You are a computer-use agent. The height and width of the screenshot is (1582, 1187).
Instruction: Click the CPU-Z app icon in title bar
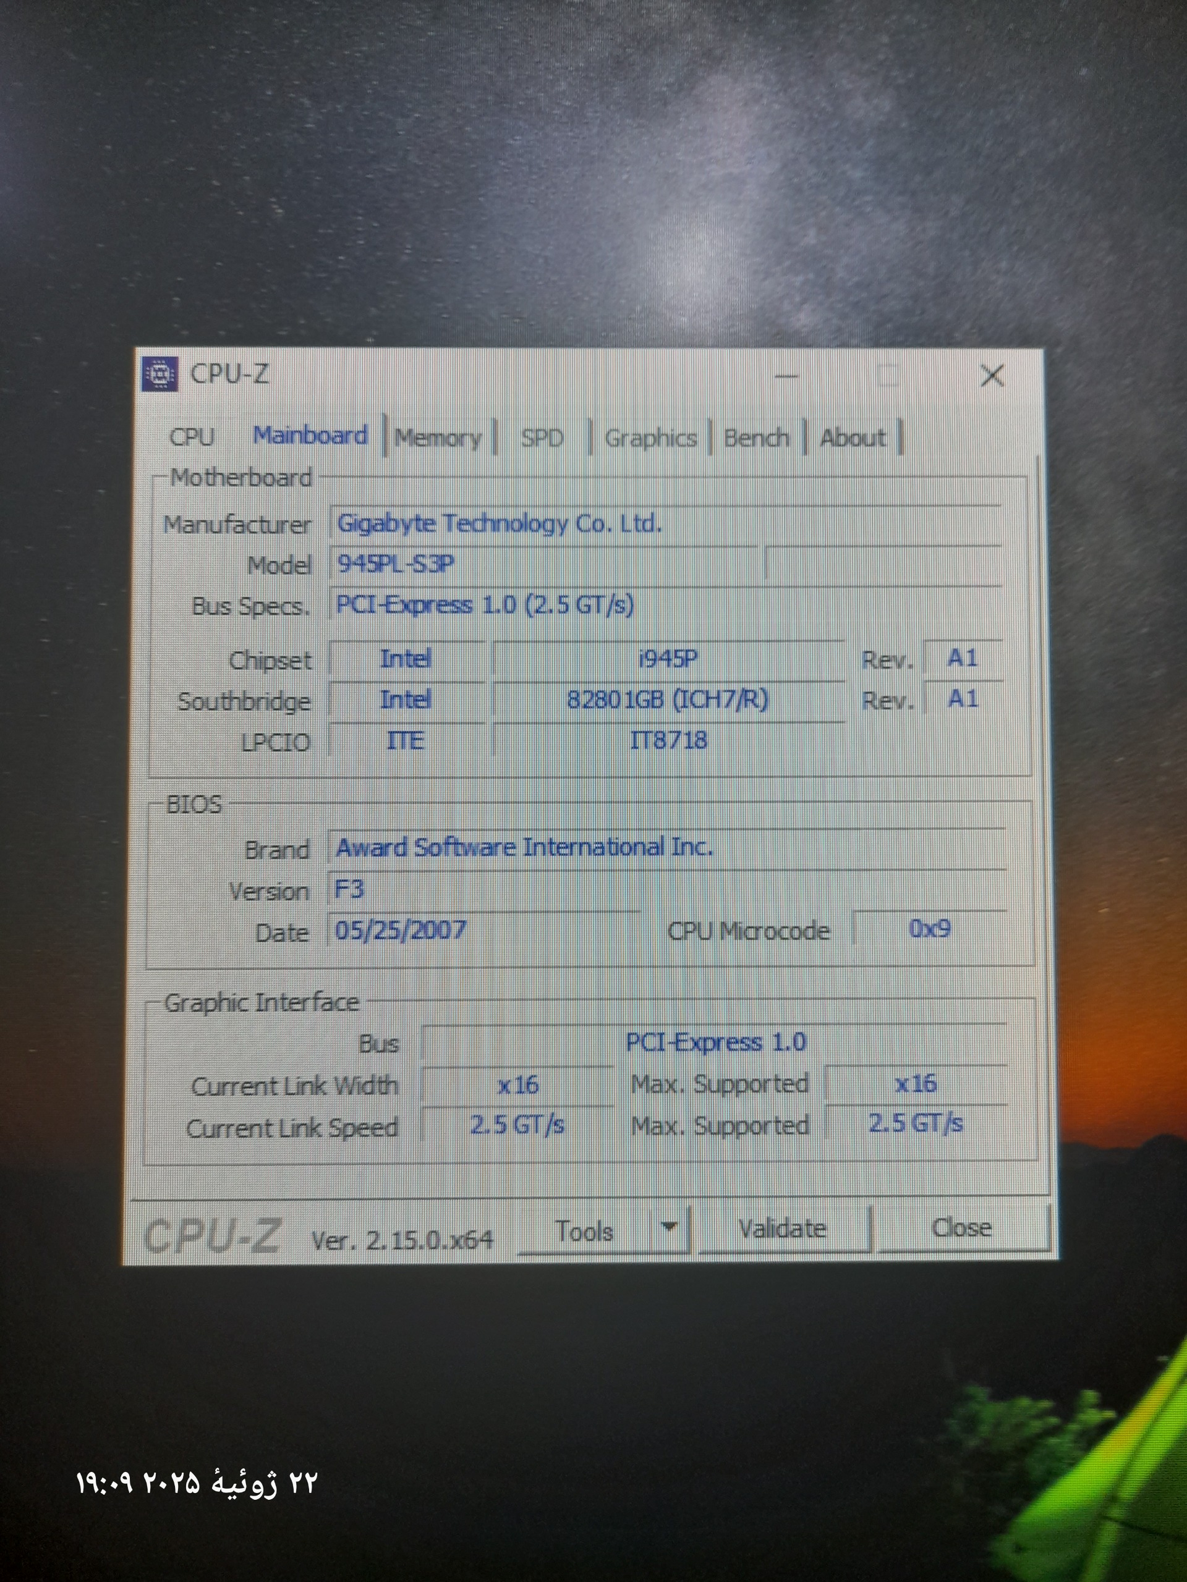(160, 373)
